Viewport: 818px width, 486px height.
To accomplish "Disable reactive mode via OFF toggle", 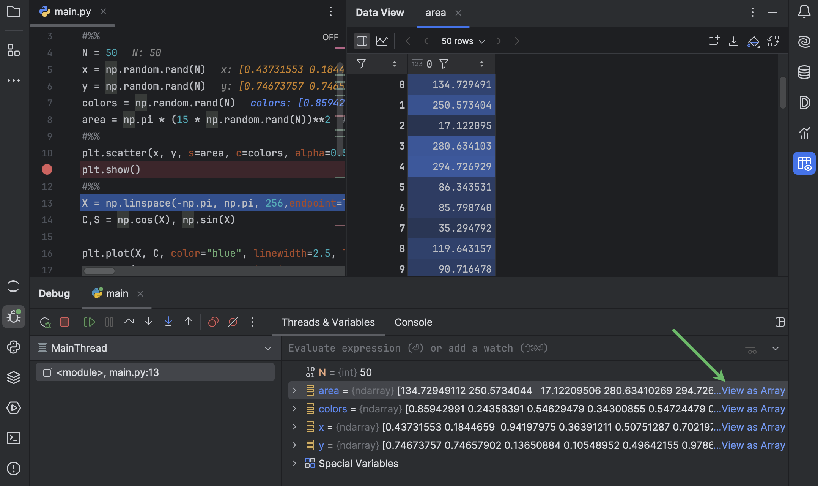I will [x=330, y=37].
